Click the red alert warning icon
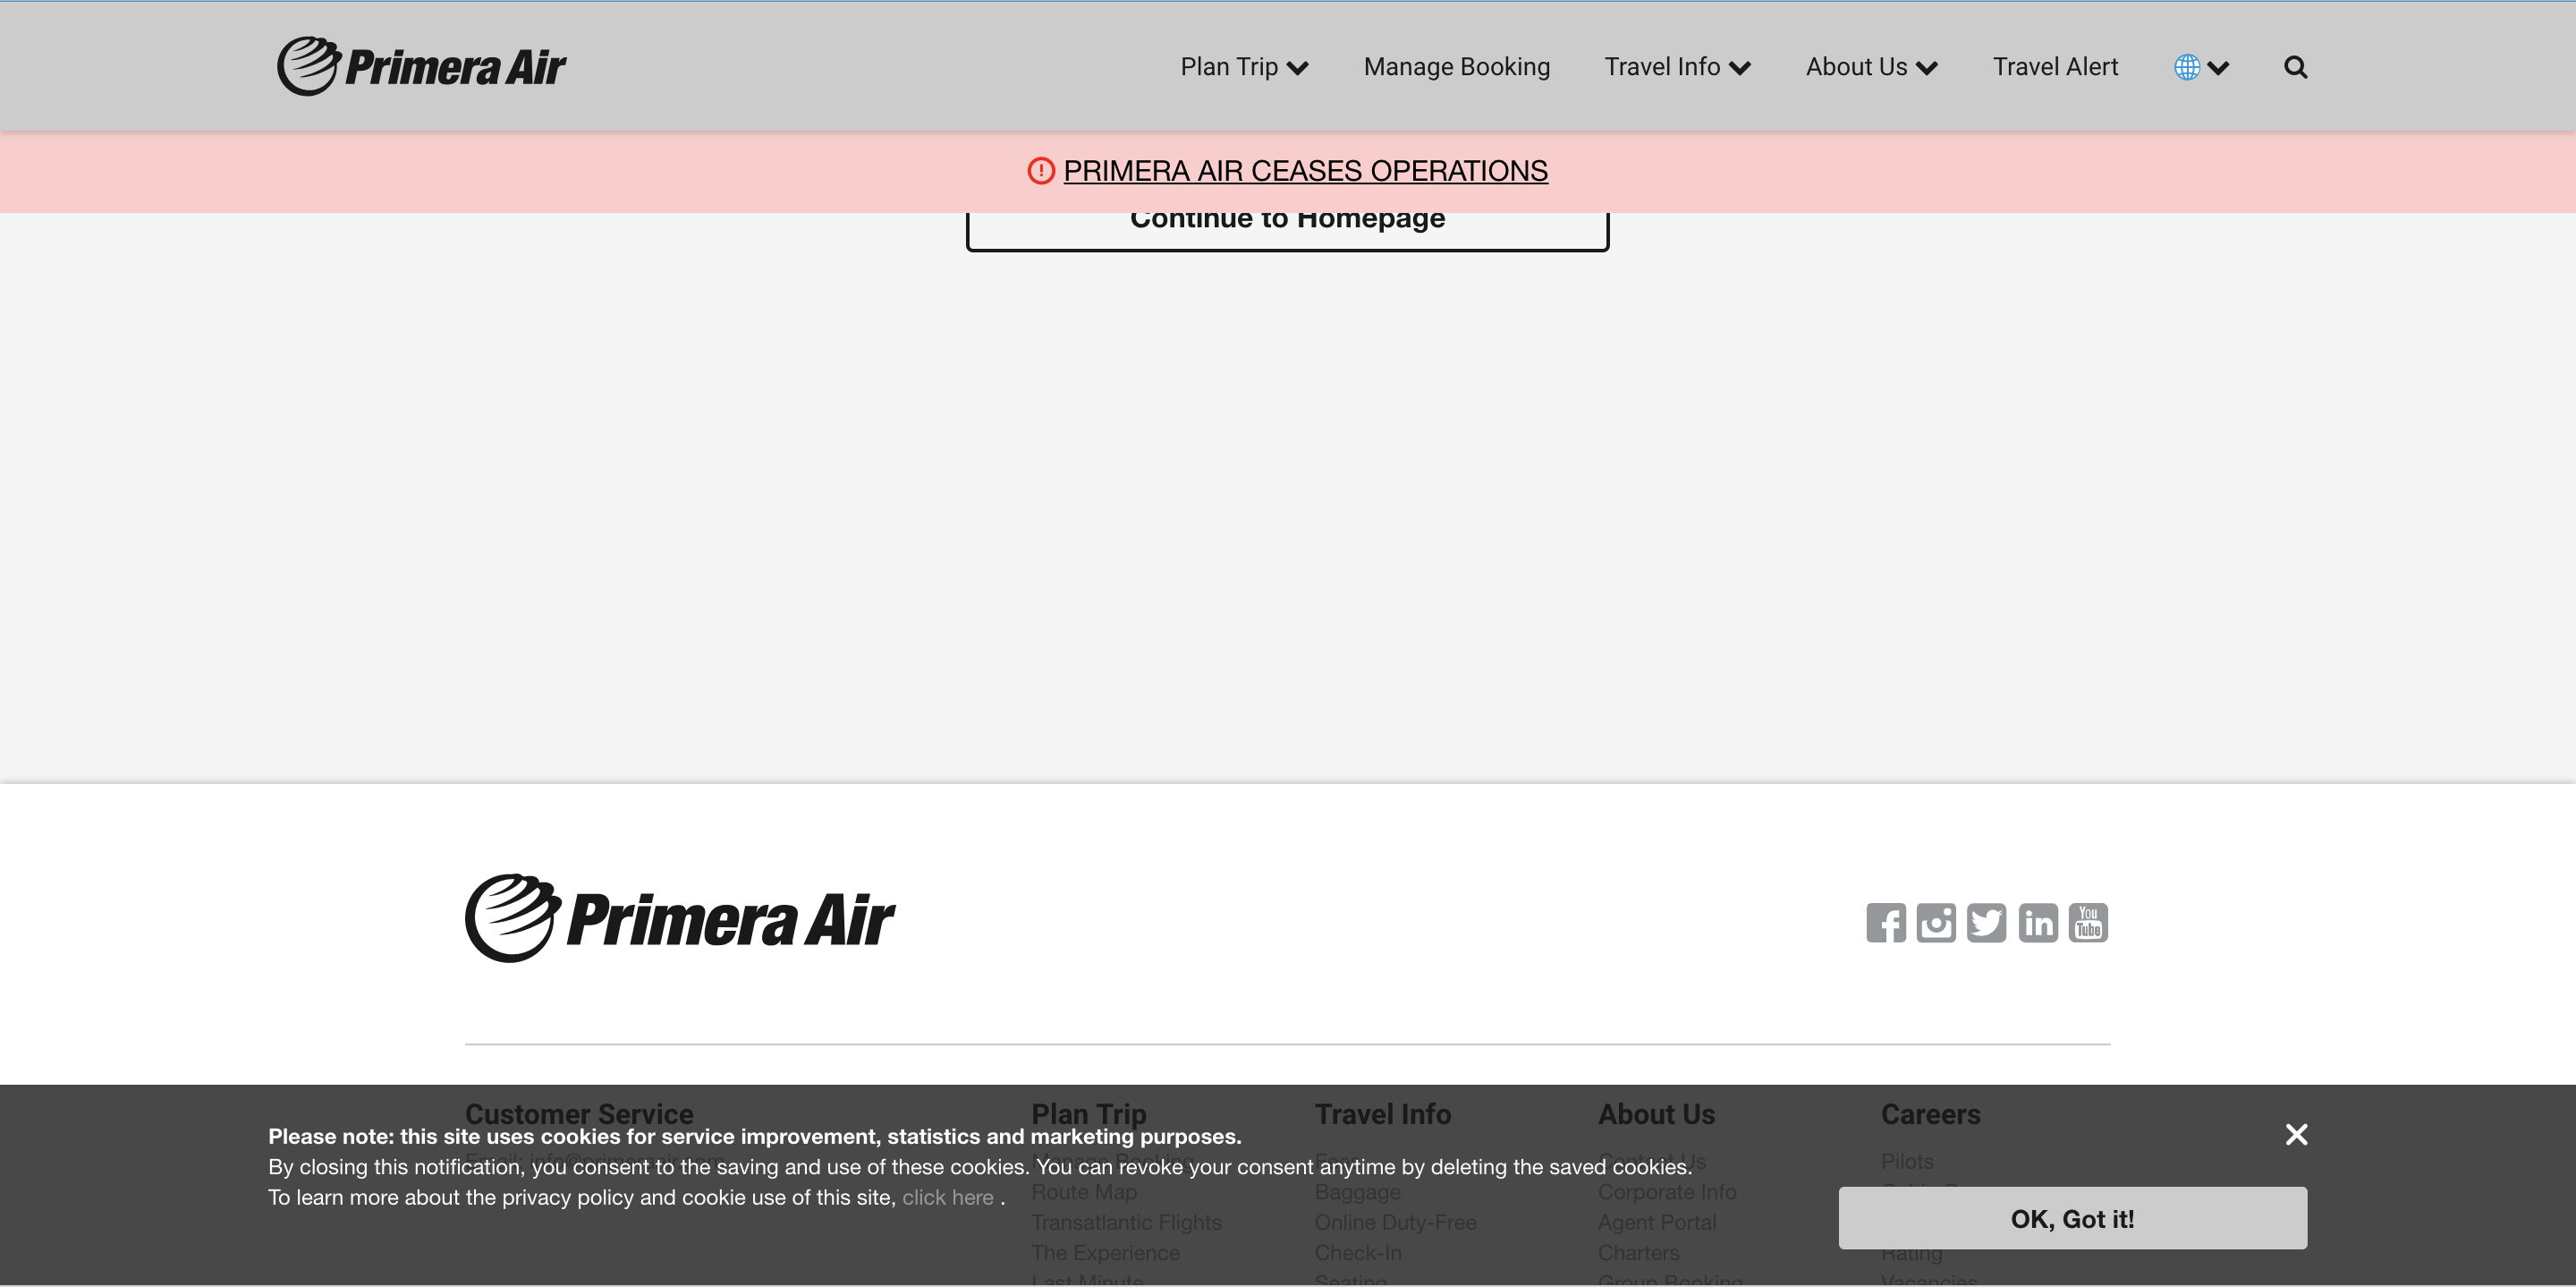 click(1041, 171)
